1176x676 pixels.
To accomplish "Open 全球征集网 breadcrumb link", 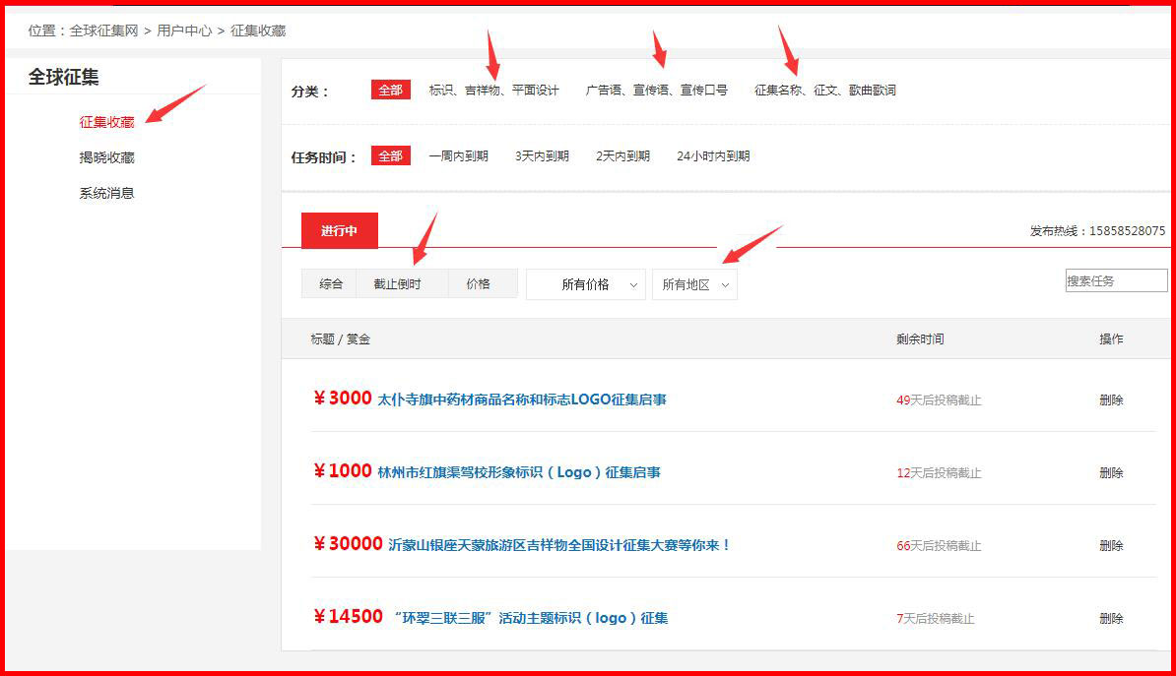I will point(103,31).
